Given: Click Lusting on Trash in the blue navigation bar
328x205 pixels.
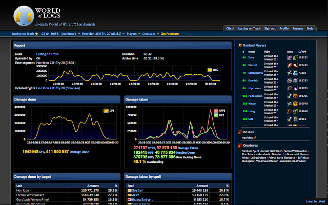Looking at the screenshot, I should (23, 34).
